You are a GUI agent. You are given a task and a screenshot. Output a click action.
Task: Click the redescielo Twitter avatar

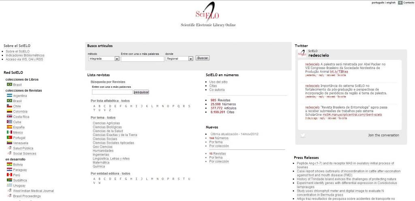302,53
